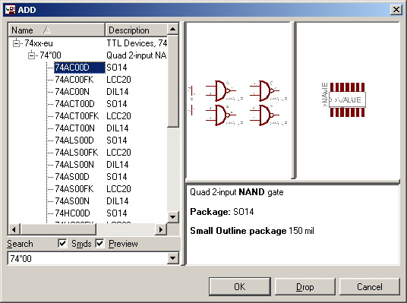Click the horizontal scrollbar thumb
Image resolution: width=407 pixels, height=303 pixels.
pyautogui.click(x=58, y=229)
